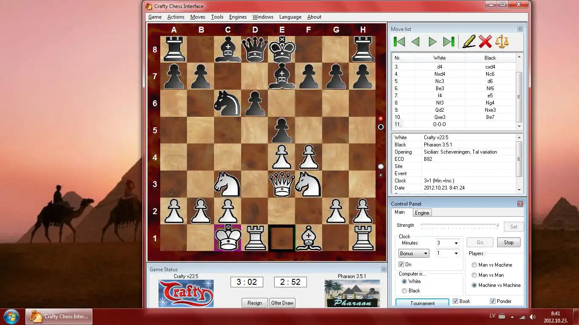Click the Offer Draw button
The height and width of the screenshot is (325, 579).
tap(283, 303)
